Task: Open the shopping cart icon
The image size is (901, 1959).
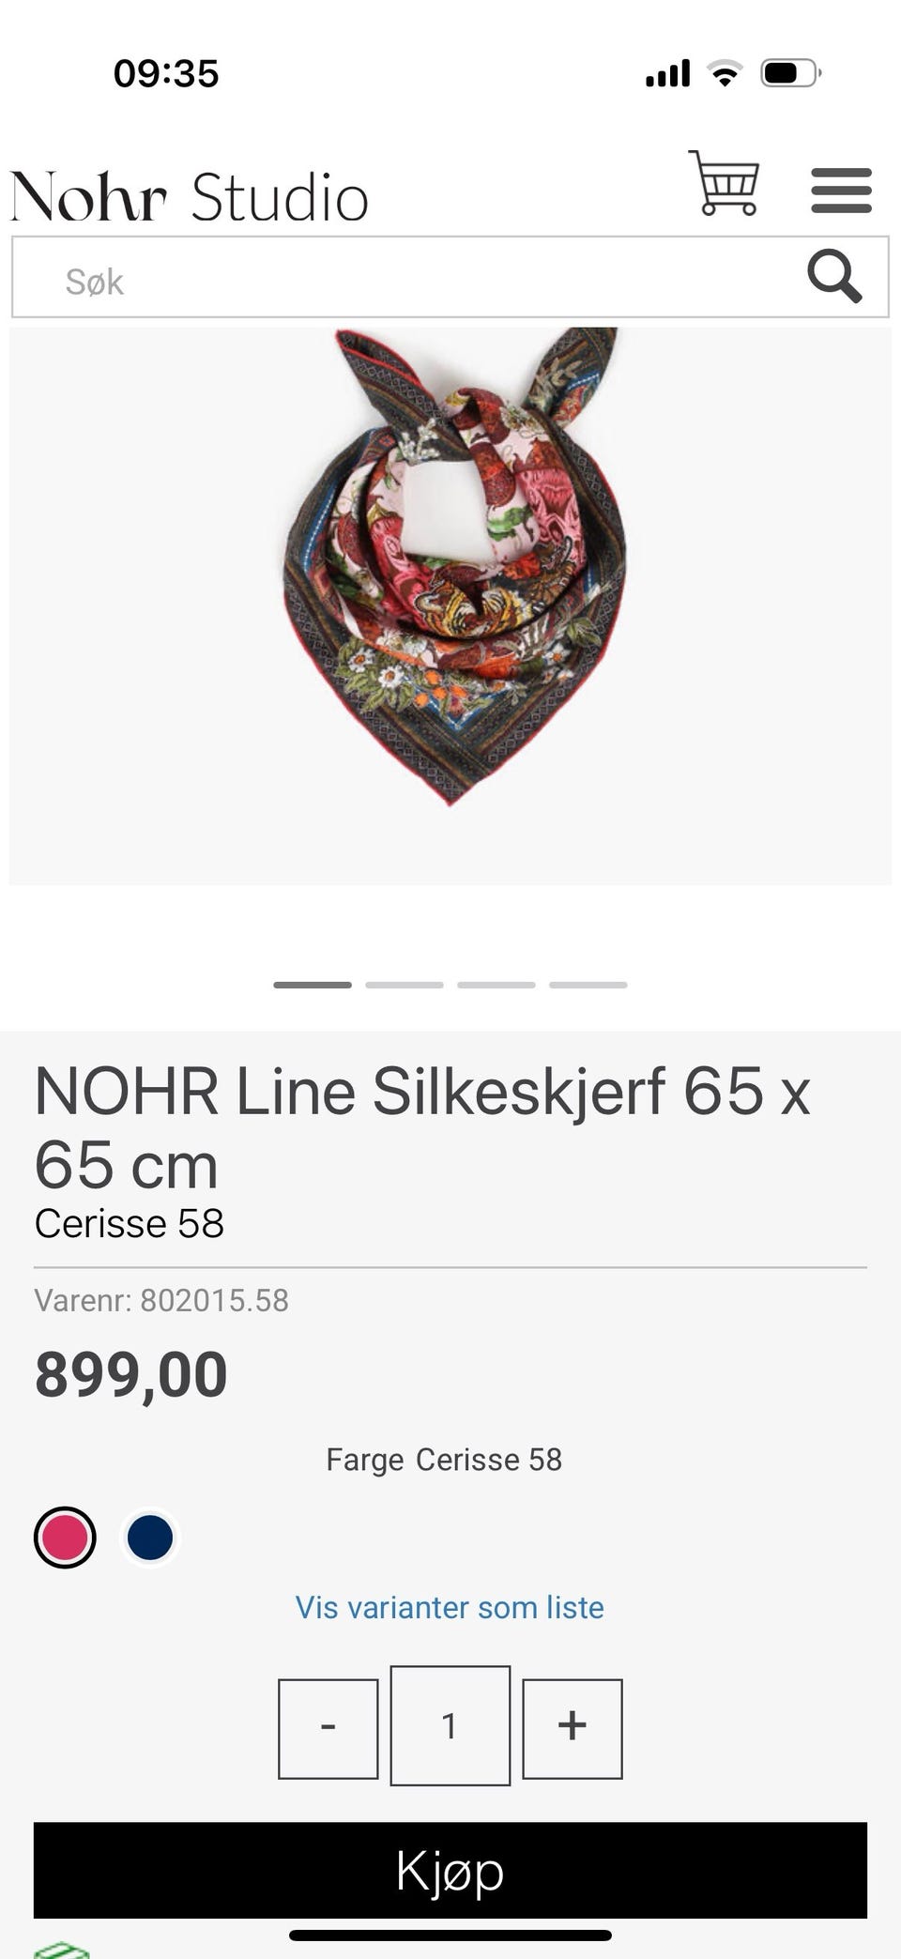Action: (724, 183)
